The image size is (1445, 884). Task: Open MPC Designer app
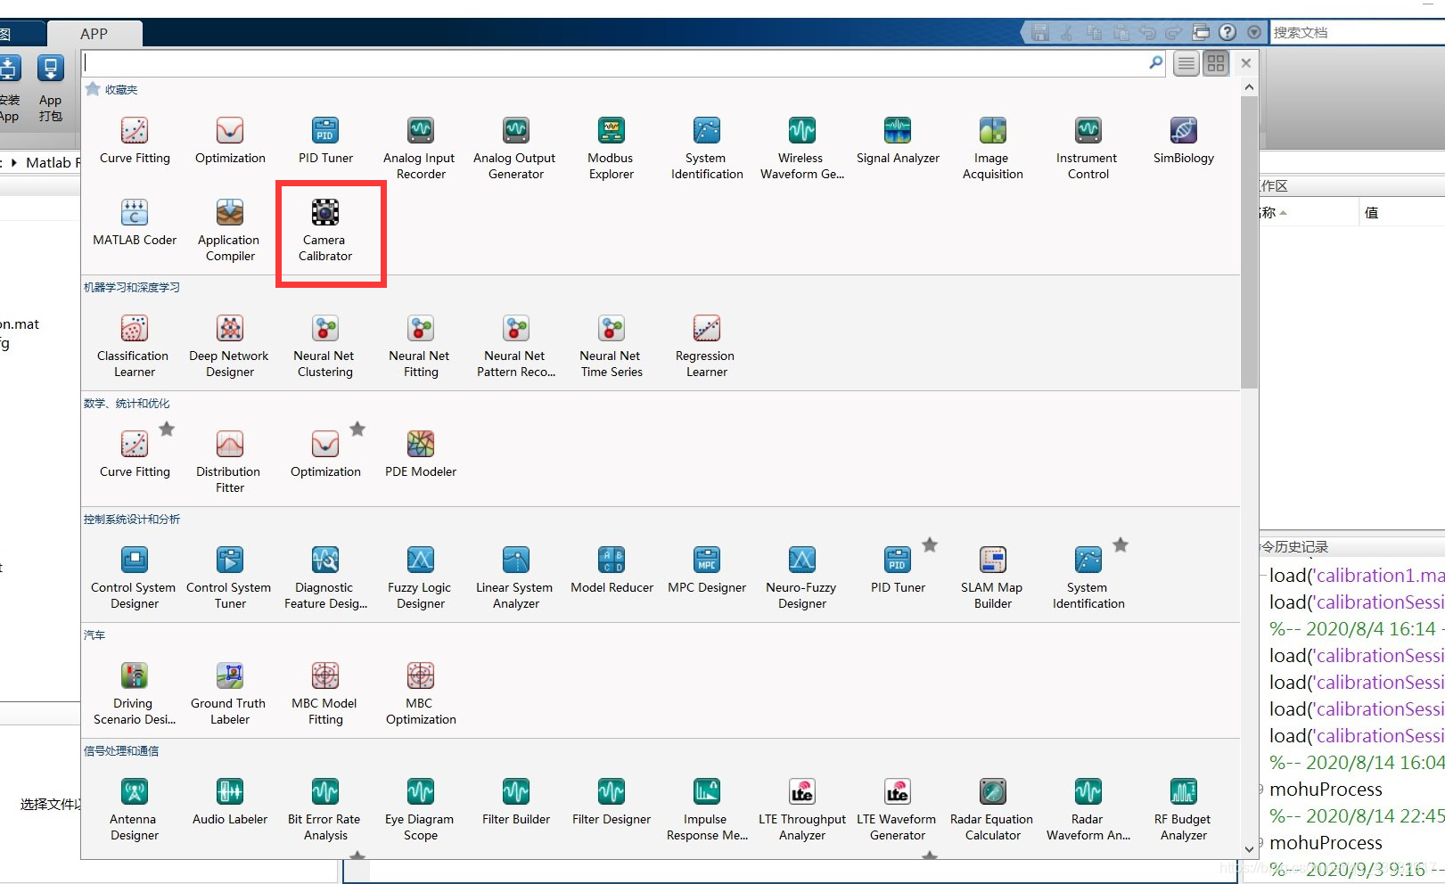click(707, 570)
